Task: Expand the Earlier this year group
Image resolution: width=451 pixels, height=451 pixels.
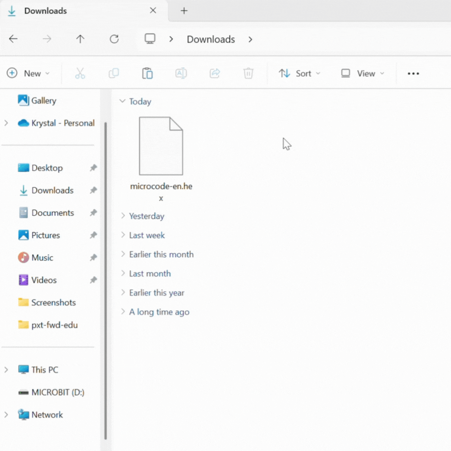Action: (123, 292)
